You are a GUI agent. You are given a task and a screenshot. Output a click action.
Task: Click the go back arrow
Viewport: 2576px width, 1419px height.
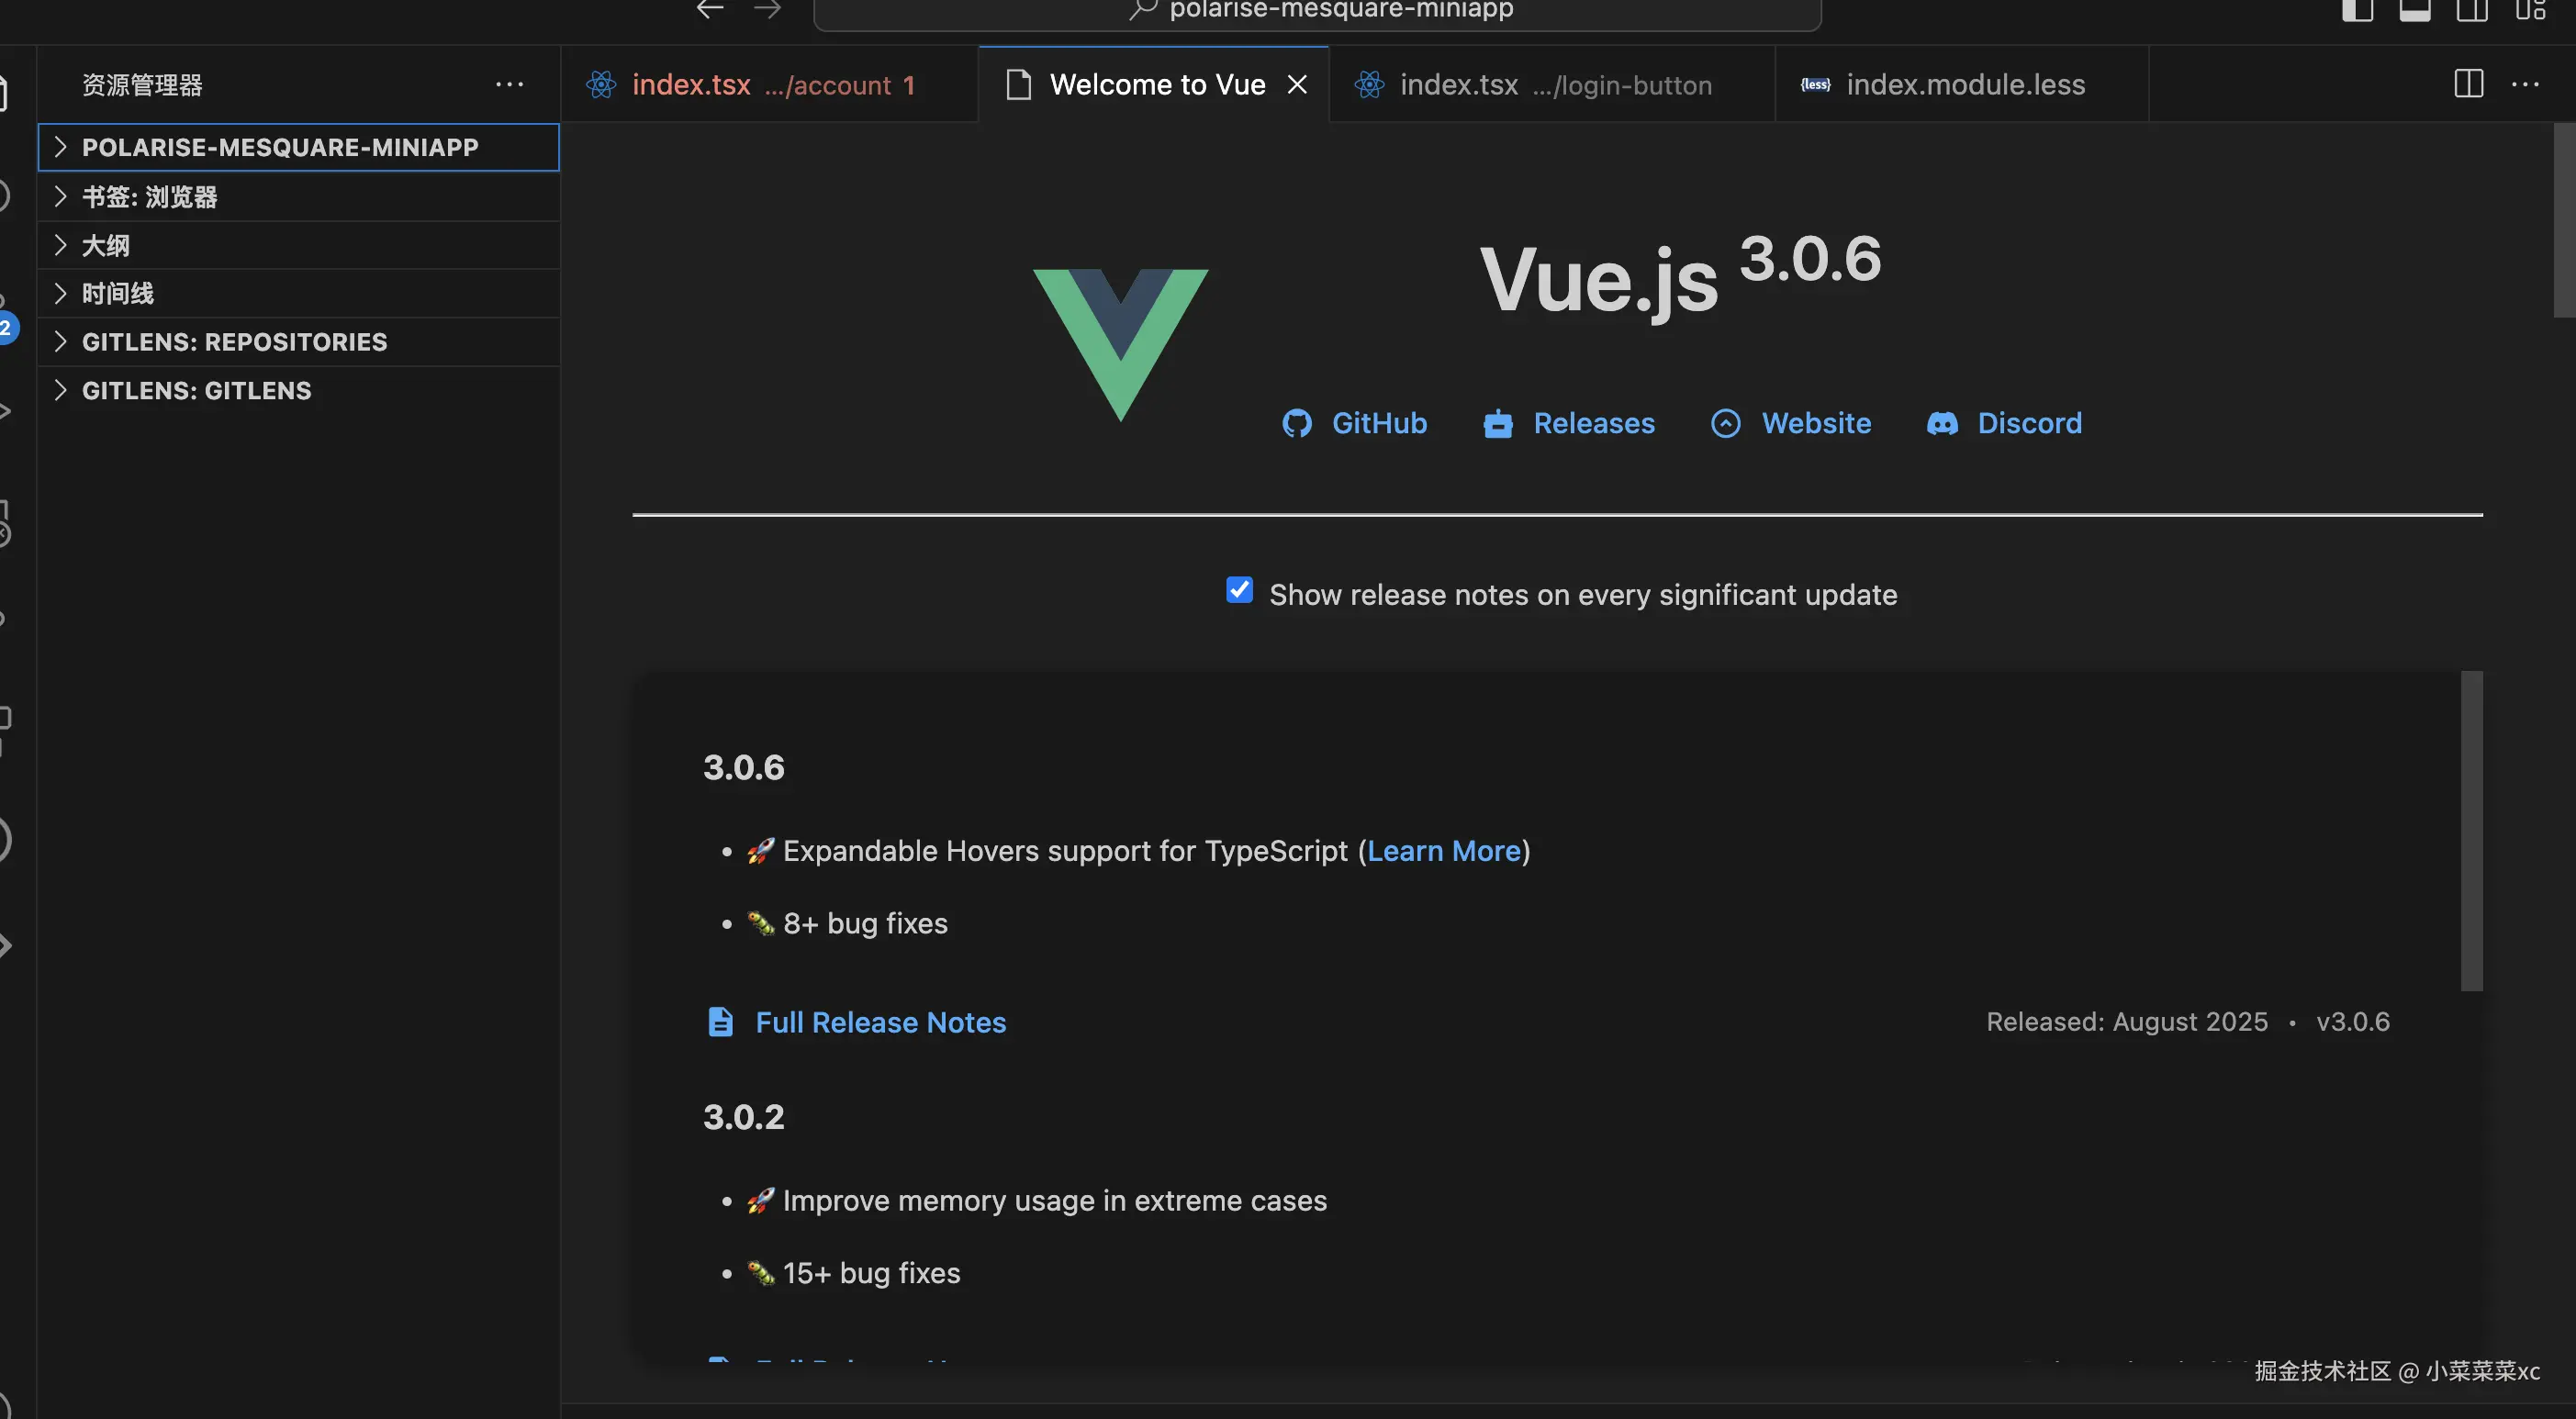click(x=710, y=10)
